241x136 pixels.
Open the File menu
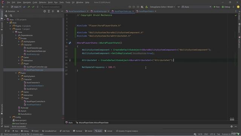click(8, 2)
